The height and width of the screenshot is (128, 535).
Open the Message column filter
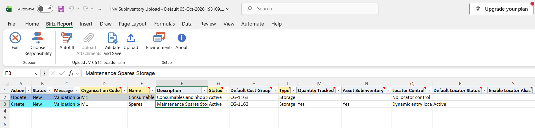77,90
